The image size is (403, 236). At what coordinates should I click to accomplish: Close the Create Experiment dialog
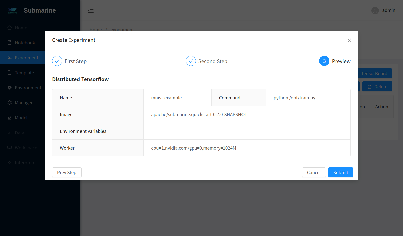coord(349,40)
